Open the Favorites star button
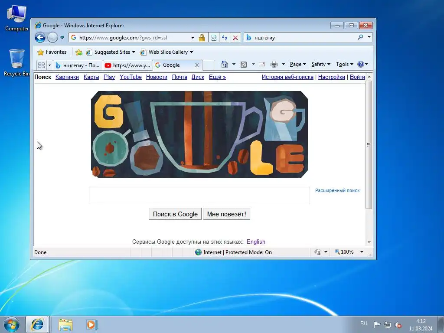Screen dimensions: 444x333 (52, 52)
